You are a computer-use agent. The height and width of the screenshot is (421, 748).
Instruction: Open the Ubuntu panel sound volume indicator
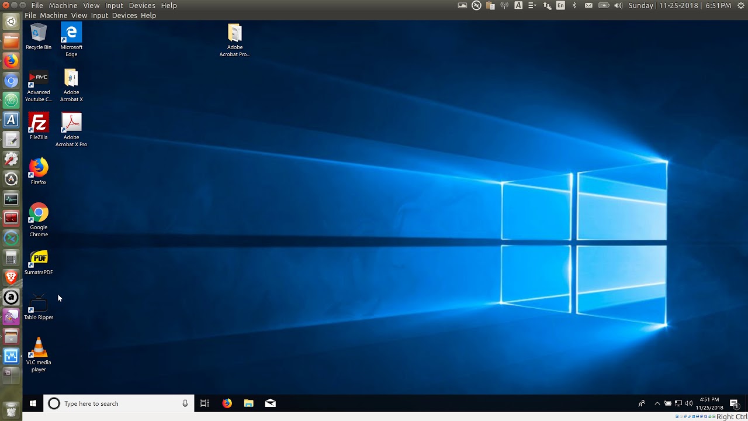(x=618, y=5)
